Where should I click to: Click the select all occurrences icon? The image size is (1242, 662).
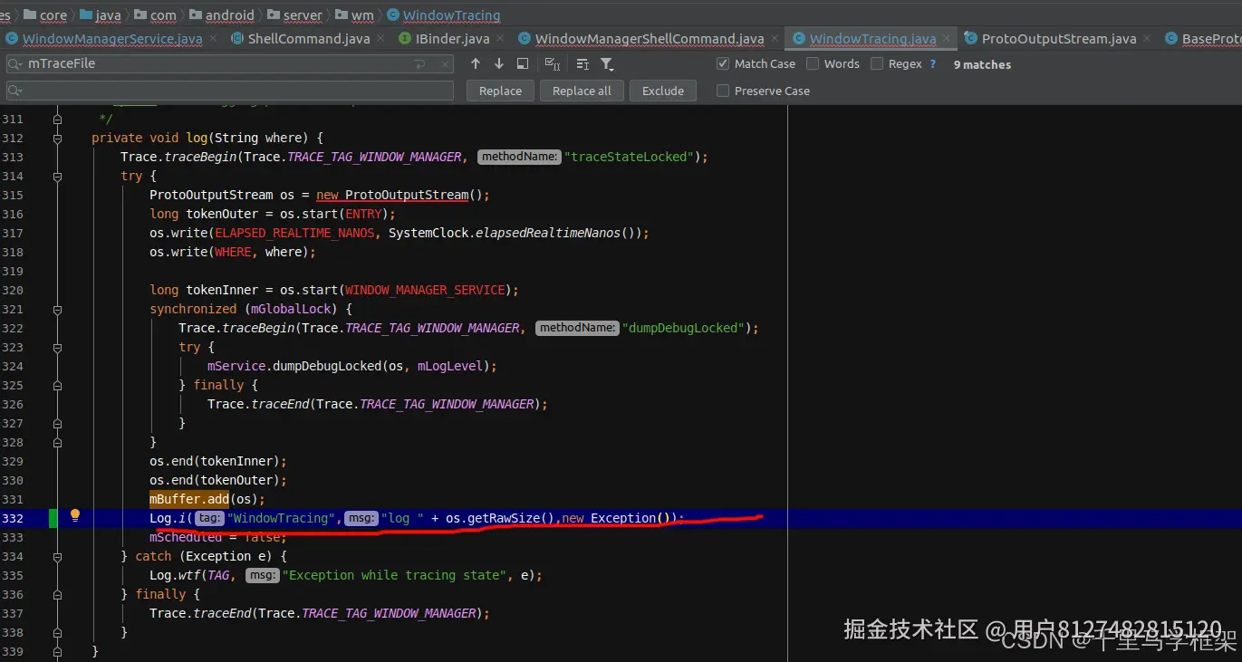pyautogui.click(x=582, y=63)
